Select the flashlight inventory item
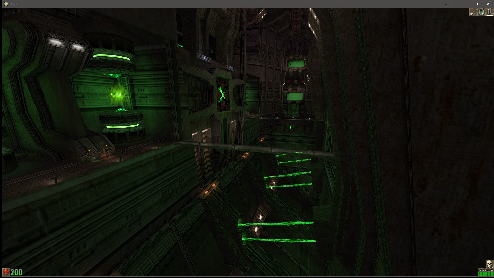The width and height of the screenshot is (494, 278). (x=473, y=12)
